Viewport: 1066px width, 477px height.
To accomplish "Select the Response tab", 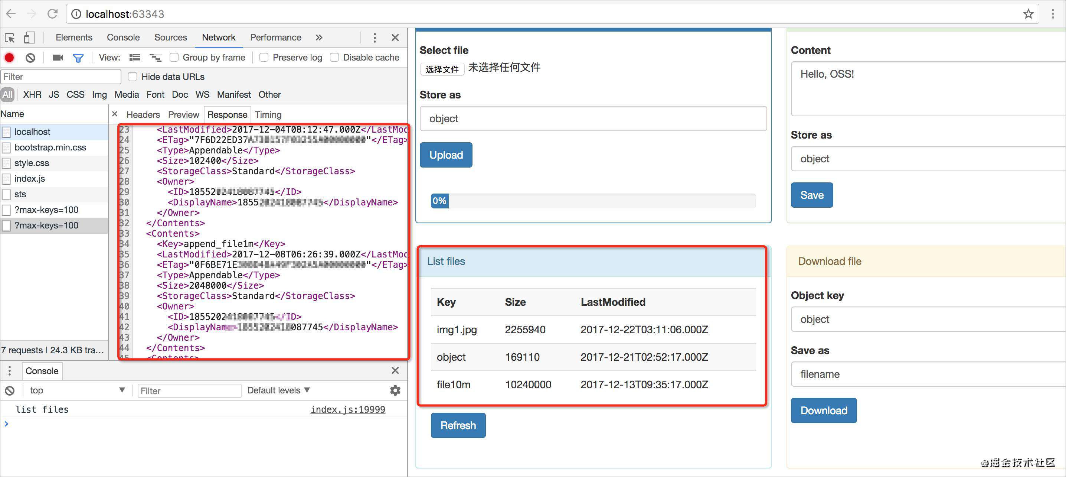I will tap(227, 114).
